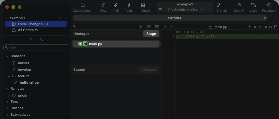The width and height of the screenshot is (279, 119).
Task: Push commits with the Push icon
Action: [128, 5]
